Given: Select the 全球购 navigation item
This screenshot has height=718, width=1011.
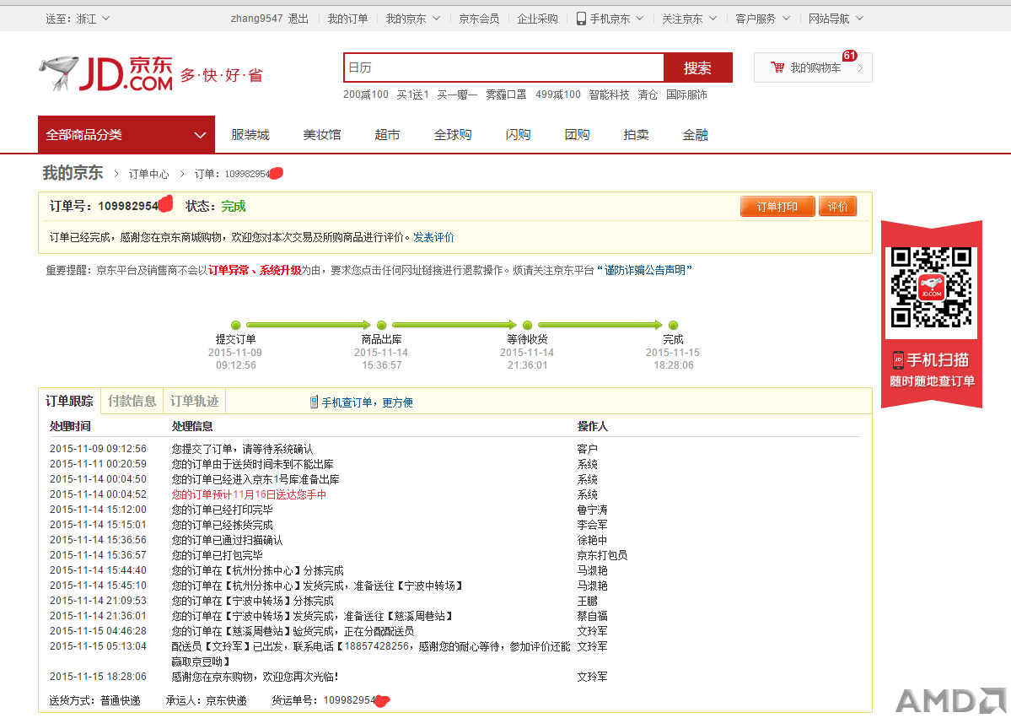Looking at the screenshot, I should [x=453, y=135].
